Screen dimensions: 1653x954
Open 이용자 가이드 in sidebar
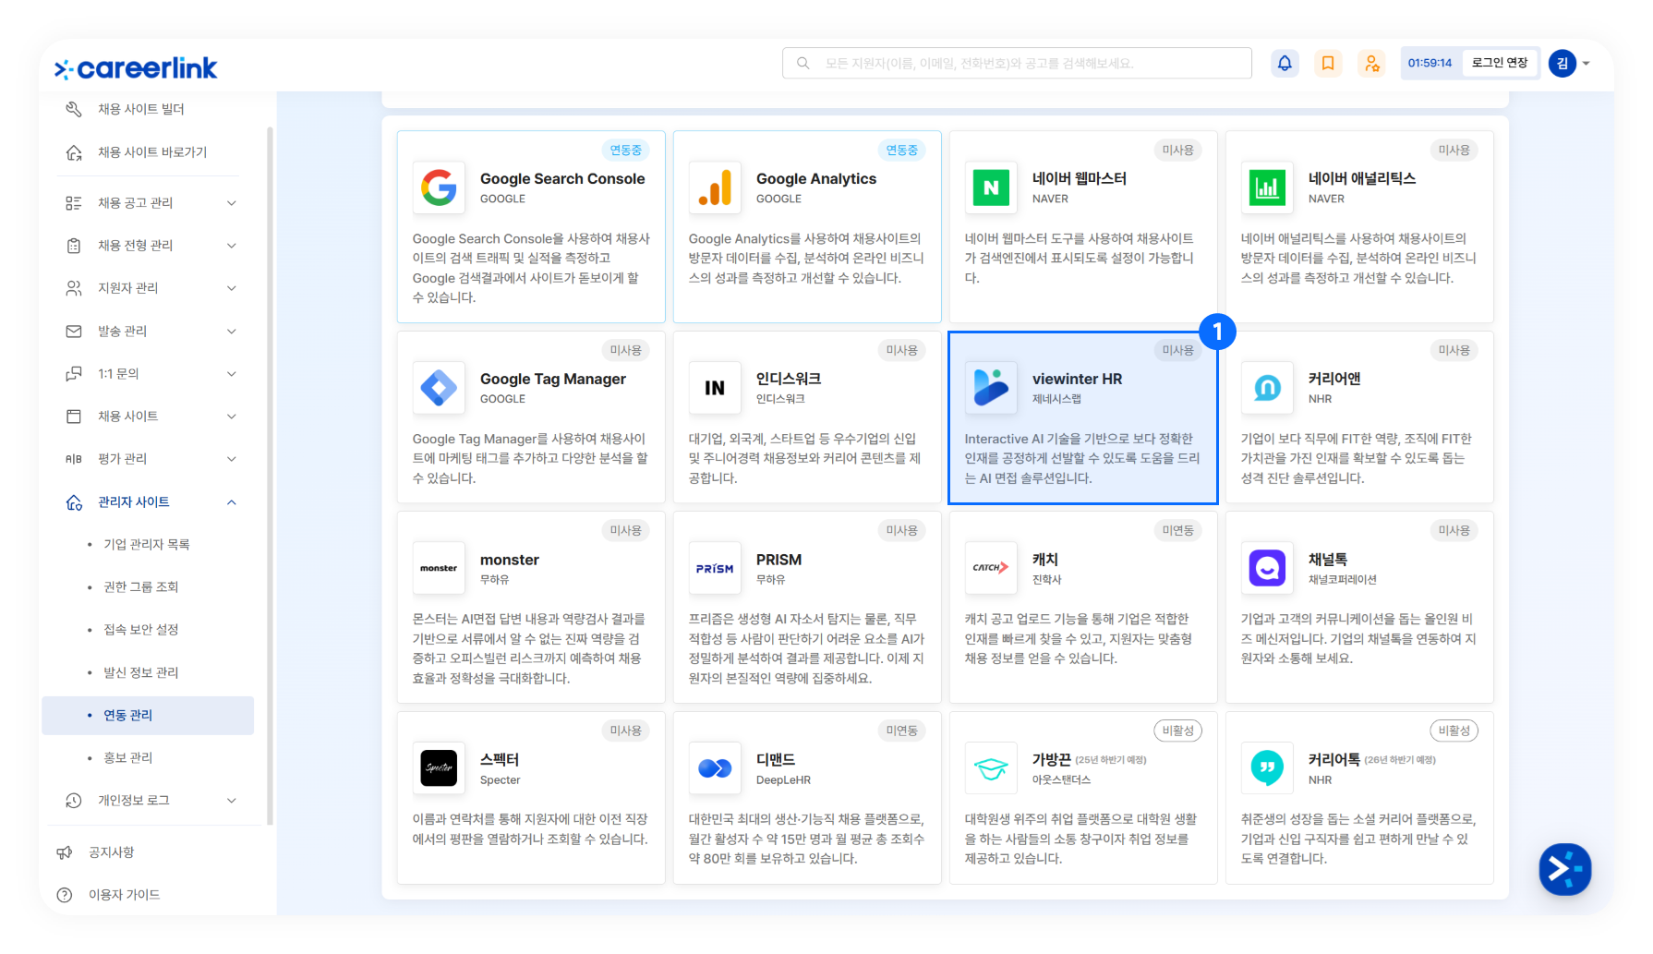coord(125,895)
